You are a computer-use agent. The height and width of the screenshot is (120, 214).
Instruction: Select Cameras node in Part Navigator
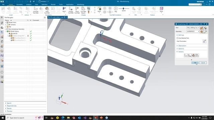coord(13,25)
